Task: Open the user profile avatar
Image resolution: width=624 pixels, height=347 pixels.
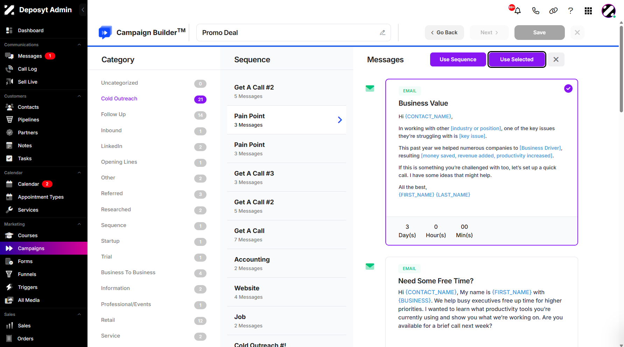Action: (x=609, y=11)
